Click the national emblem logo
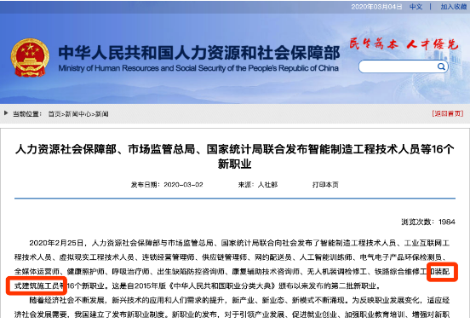The image size is (470, 323). pyautogui.click(x=30, y=57)
